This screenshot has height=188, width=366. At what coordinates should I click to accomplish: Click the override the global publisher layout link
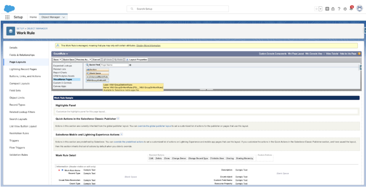(154, 126)
